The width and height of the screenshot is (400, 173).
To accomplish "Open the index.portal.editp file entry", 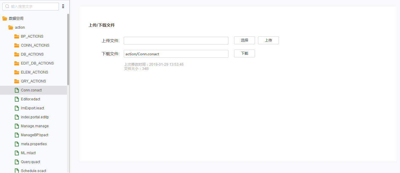I will [x=35, y=117].
